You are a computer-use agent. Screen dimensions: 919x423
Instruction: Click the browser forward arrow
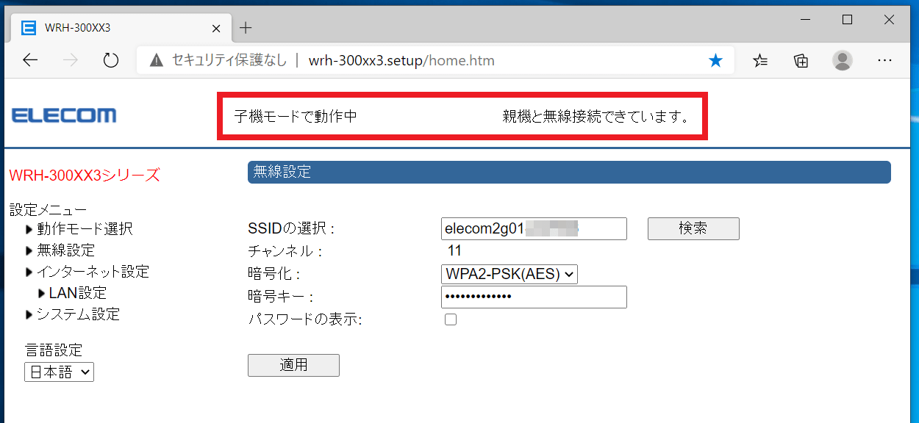coord(71,60)
